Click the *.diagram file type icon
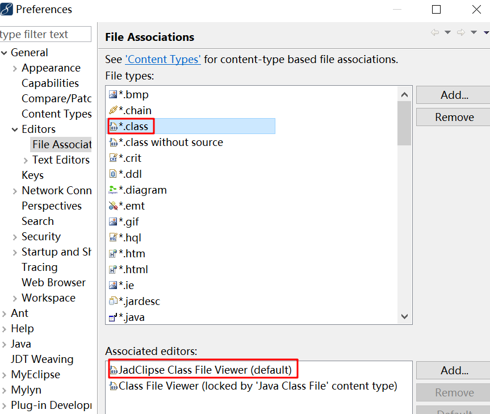This screenshot has width=490, height=414. tap(113, 190)
